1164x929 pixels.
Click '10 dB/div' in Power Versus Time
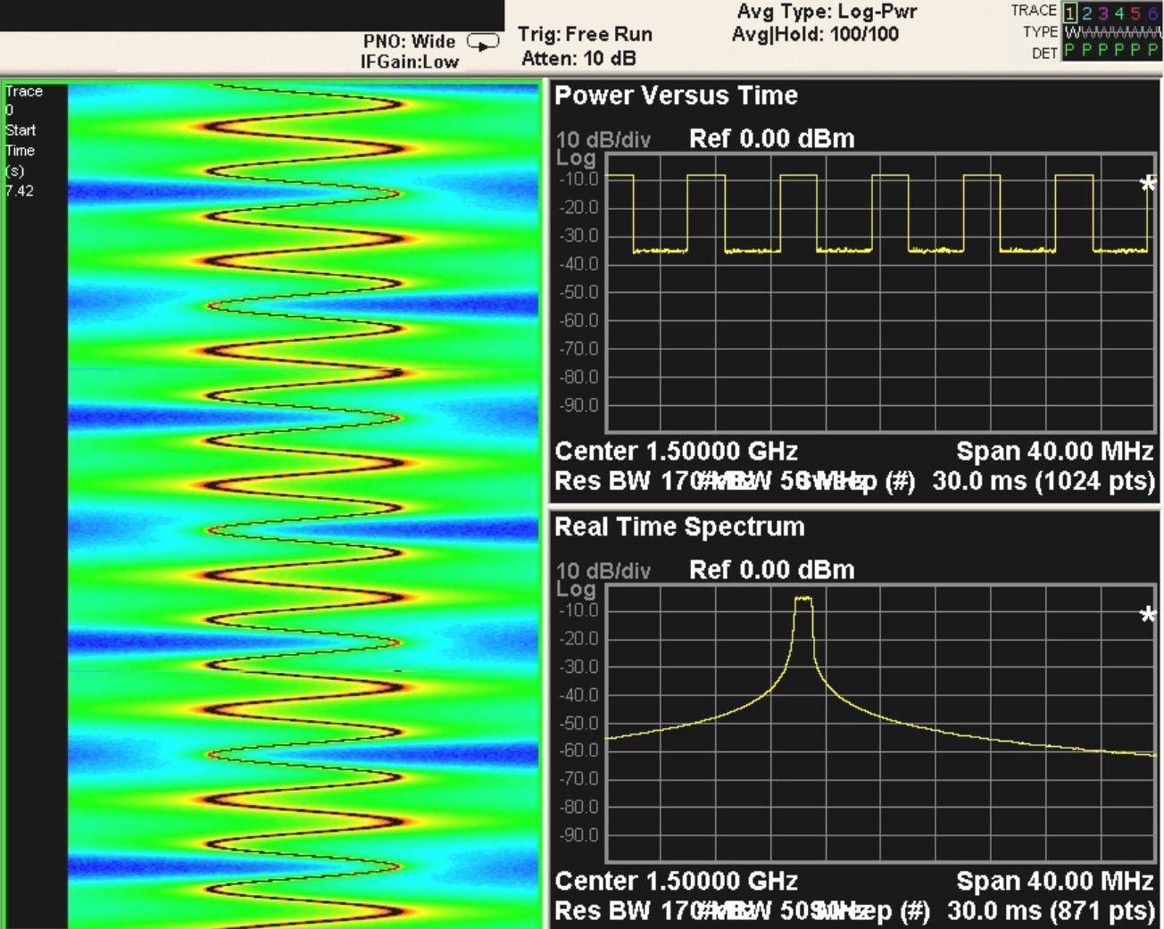(603, 139)
